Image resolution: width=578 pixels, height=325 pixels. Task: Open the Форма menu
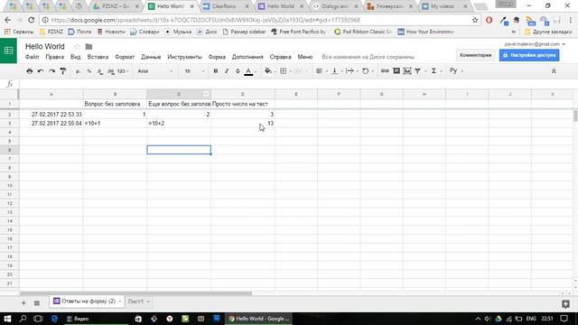[217, 57]
